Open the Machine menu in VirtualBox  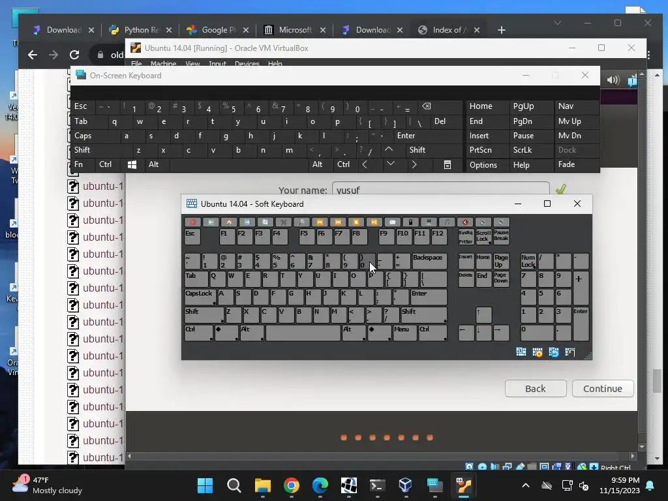(163, 63)
